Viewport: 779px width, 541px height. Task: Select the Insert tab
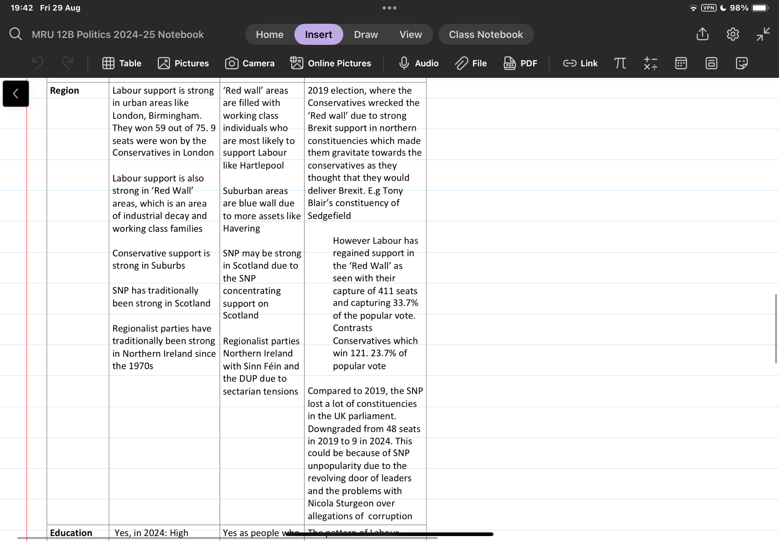pyautogui.click(x=319, y=35)
